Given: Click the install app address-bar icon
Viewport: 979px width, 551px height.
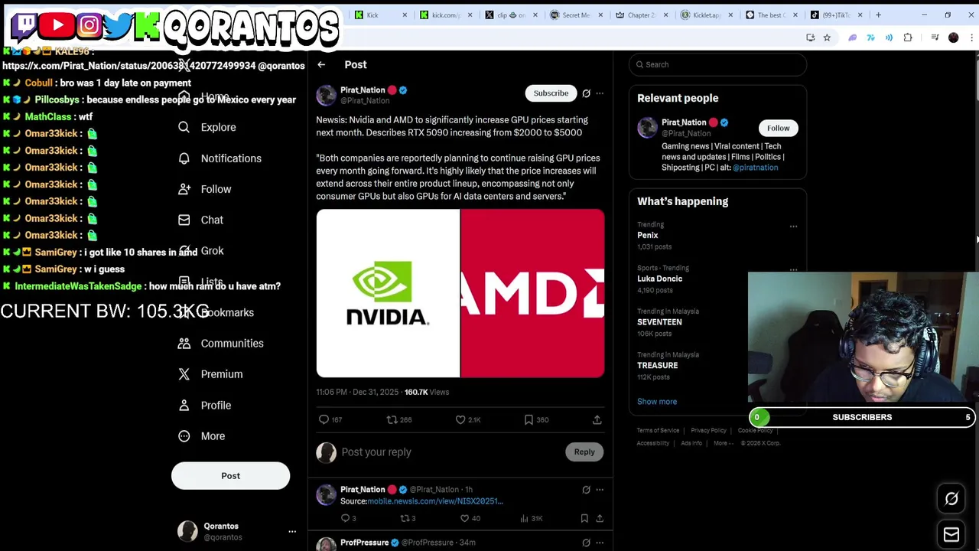Looking at the screenshot, I should (810, 37).
